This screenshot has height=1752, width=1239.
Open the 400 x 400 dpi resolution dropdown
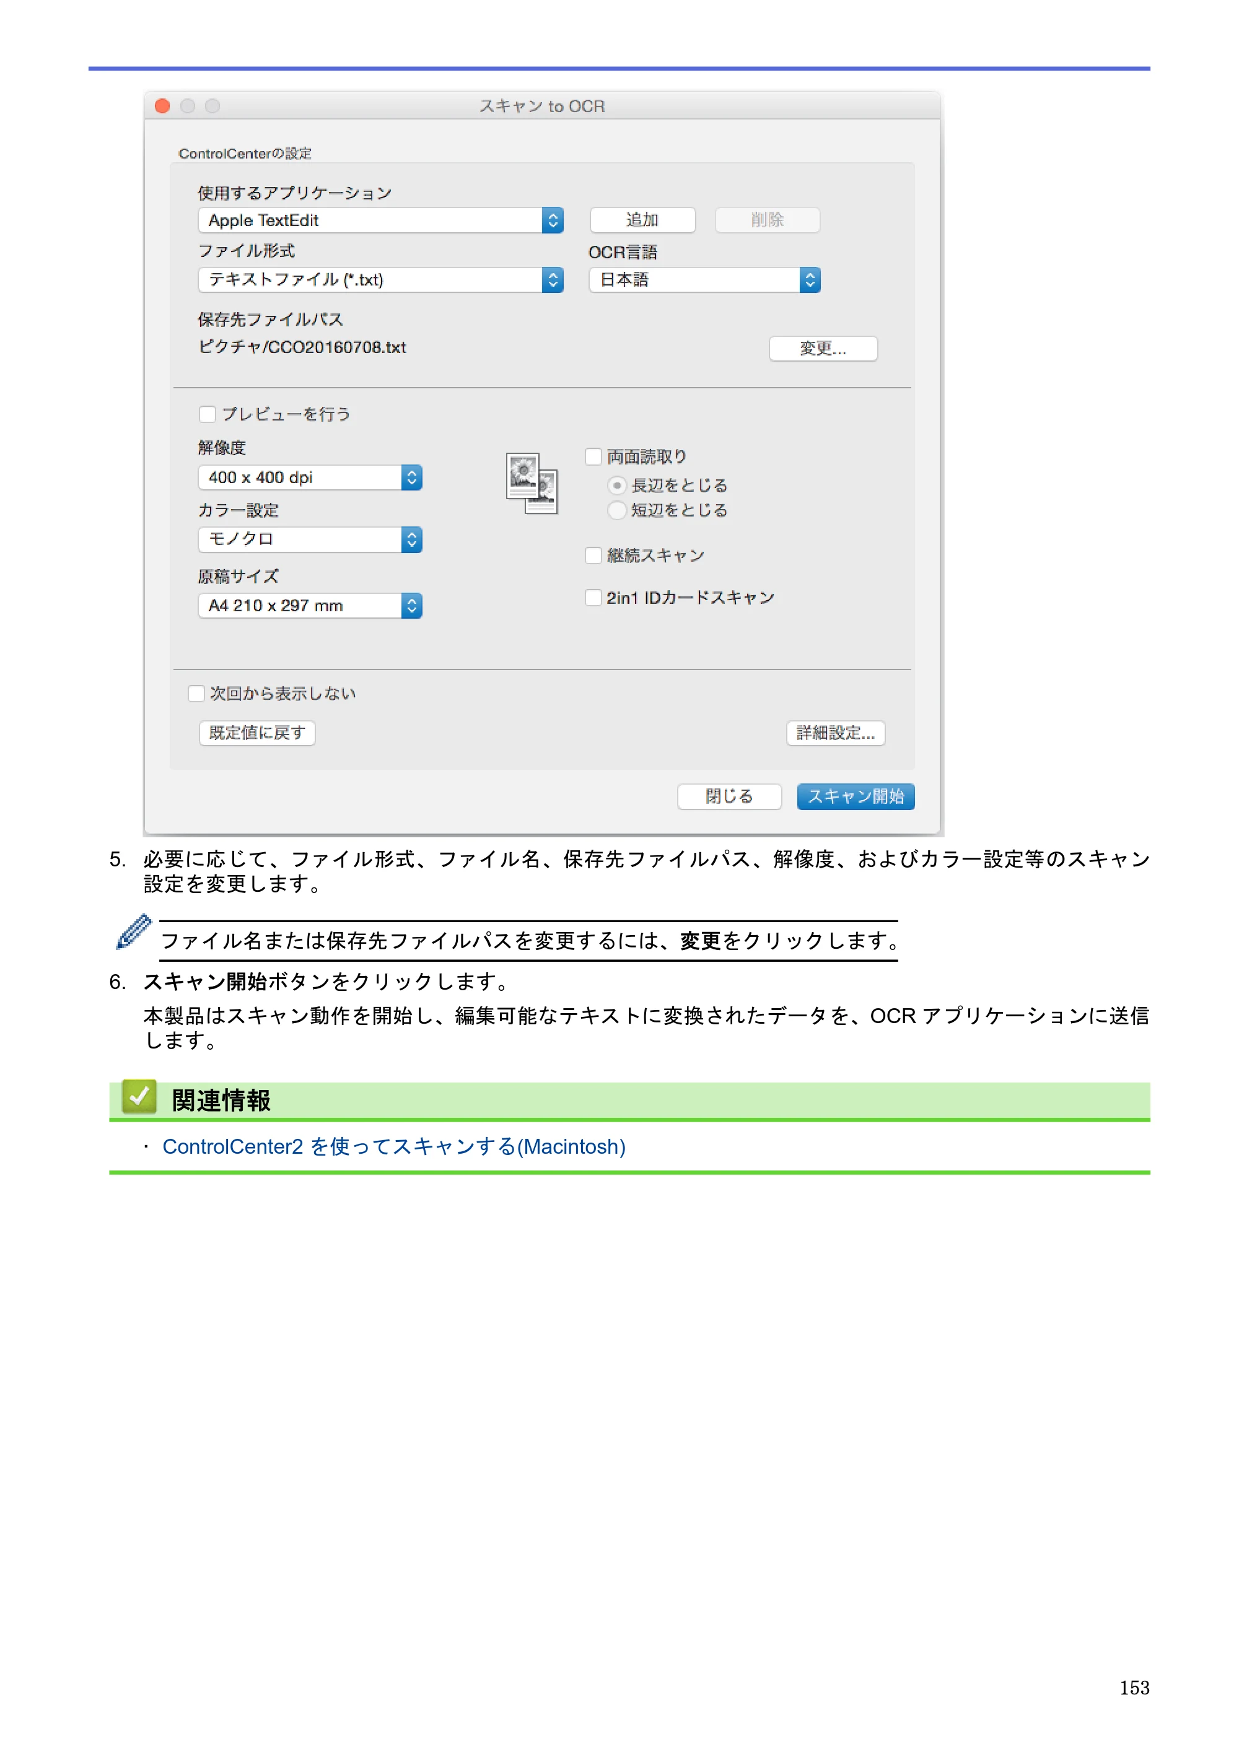(310, 477)
